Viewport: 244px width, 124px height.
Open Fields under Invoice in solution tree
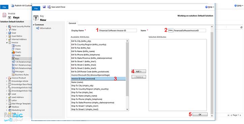(x=18, y=55)
